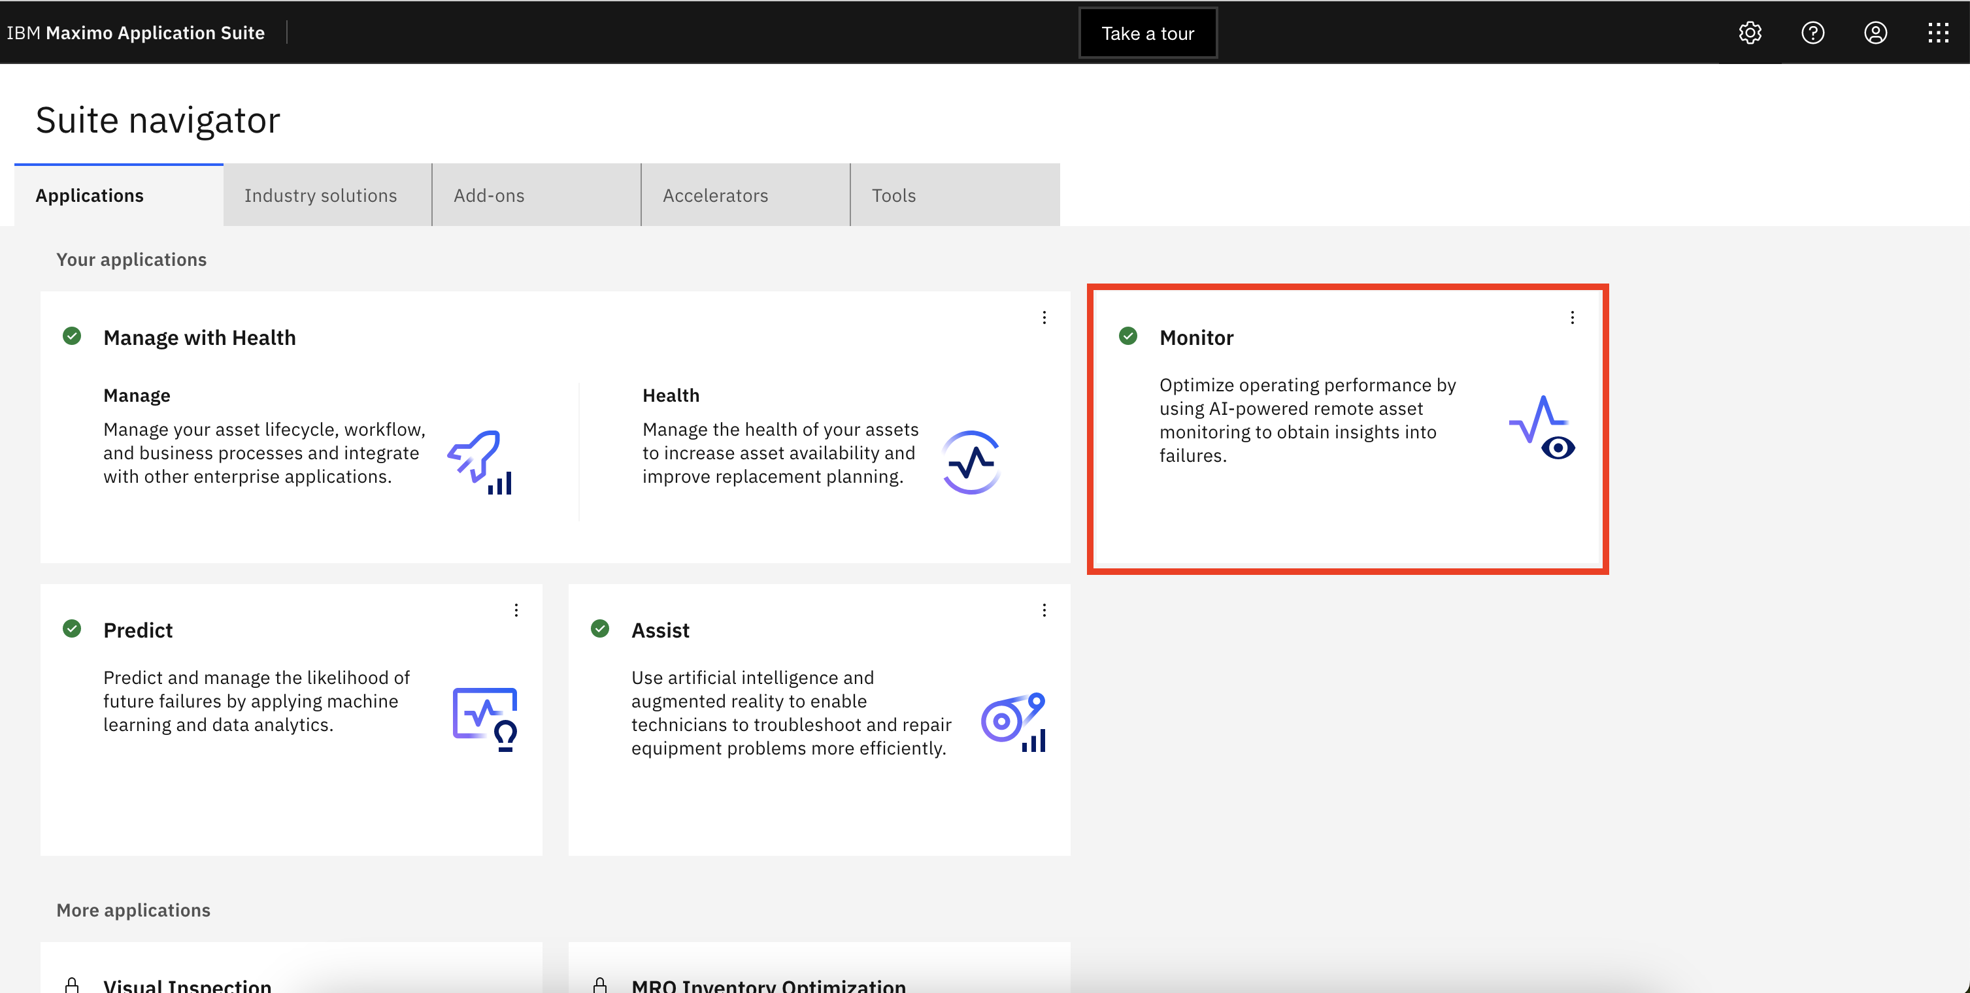Click the Assist AR target icon
This screenshot has height=993, width=1970.
click(x=1013, y=722)
